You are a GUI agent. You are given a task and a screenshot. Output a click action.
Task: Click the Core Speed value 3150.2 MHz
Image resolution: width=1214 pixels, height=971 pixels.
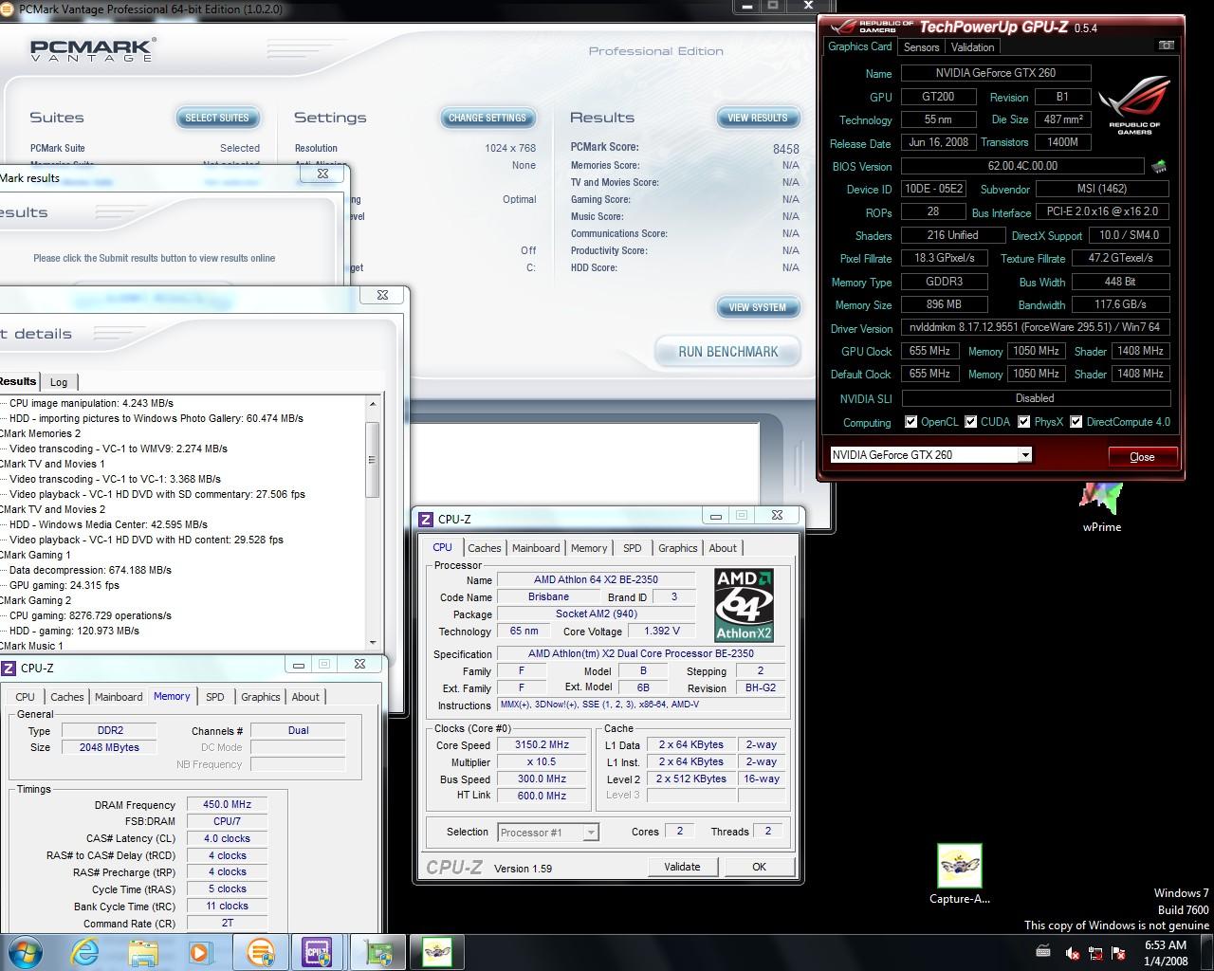click(x=542, y=745)
